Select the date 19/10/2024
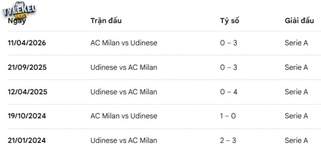 27,116
